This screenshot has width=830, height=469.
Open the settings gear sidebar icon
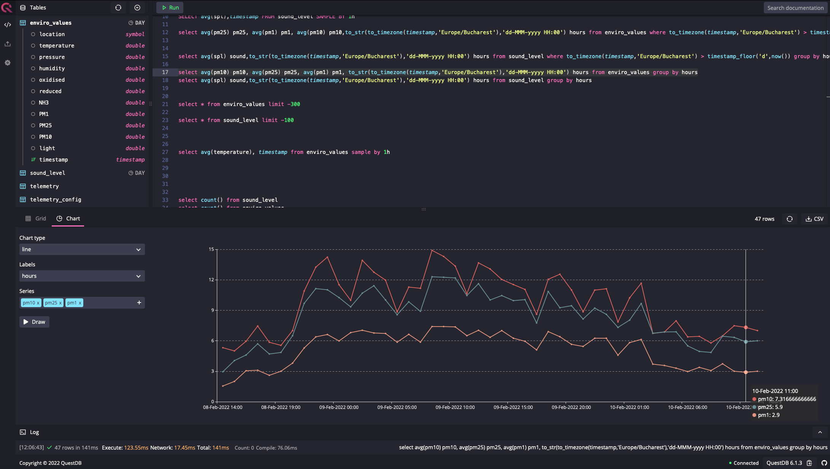pyautogui.click(x=8, y=63)
